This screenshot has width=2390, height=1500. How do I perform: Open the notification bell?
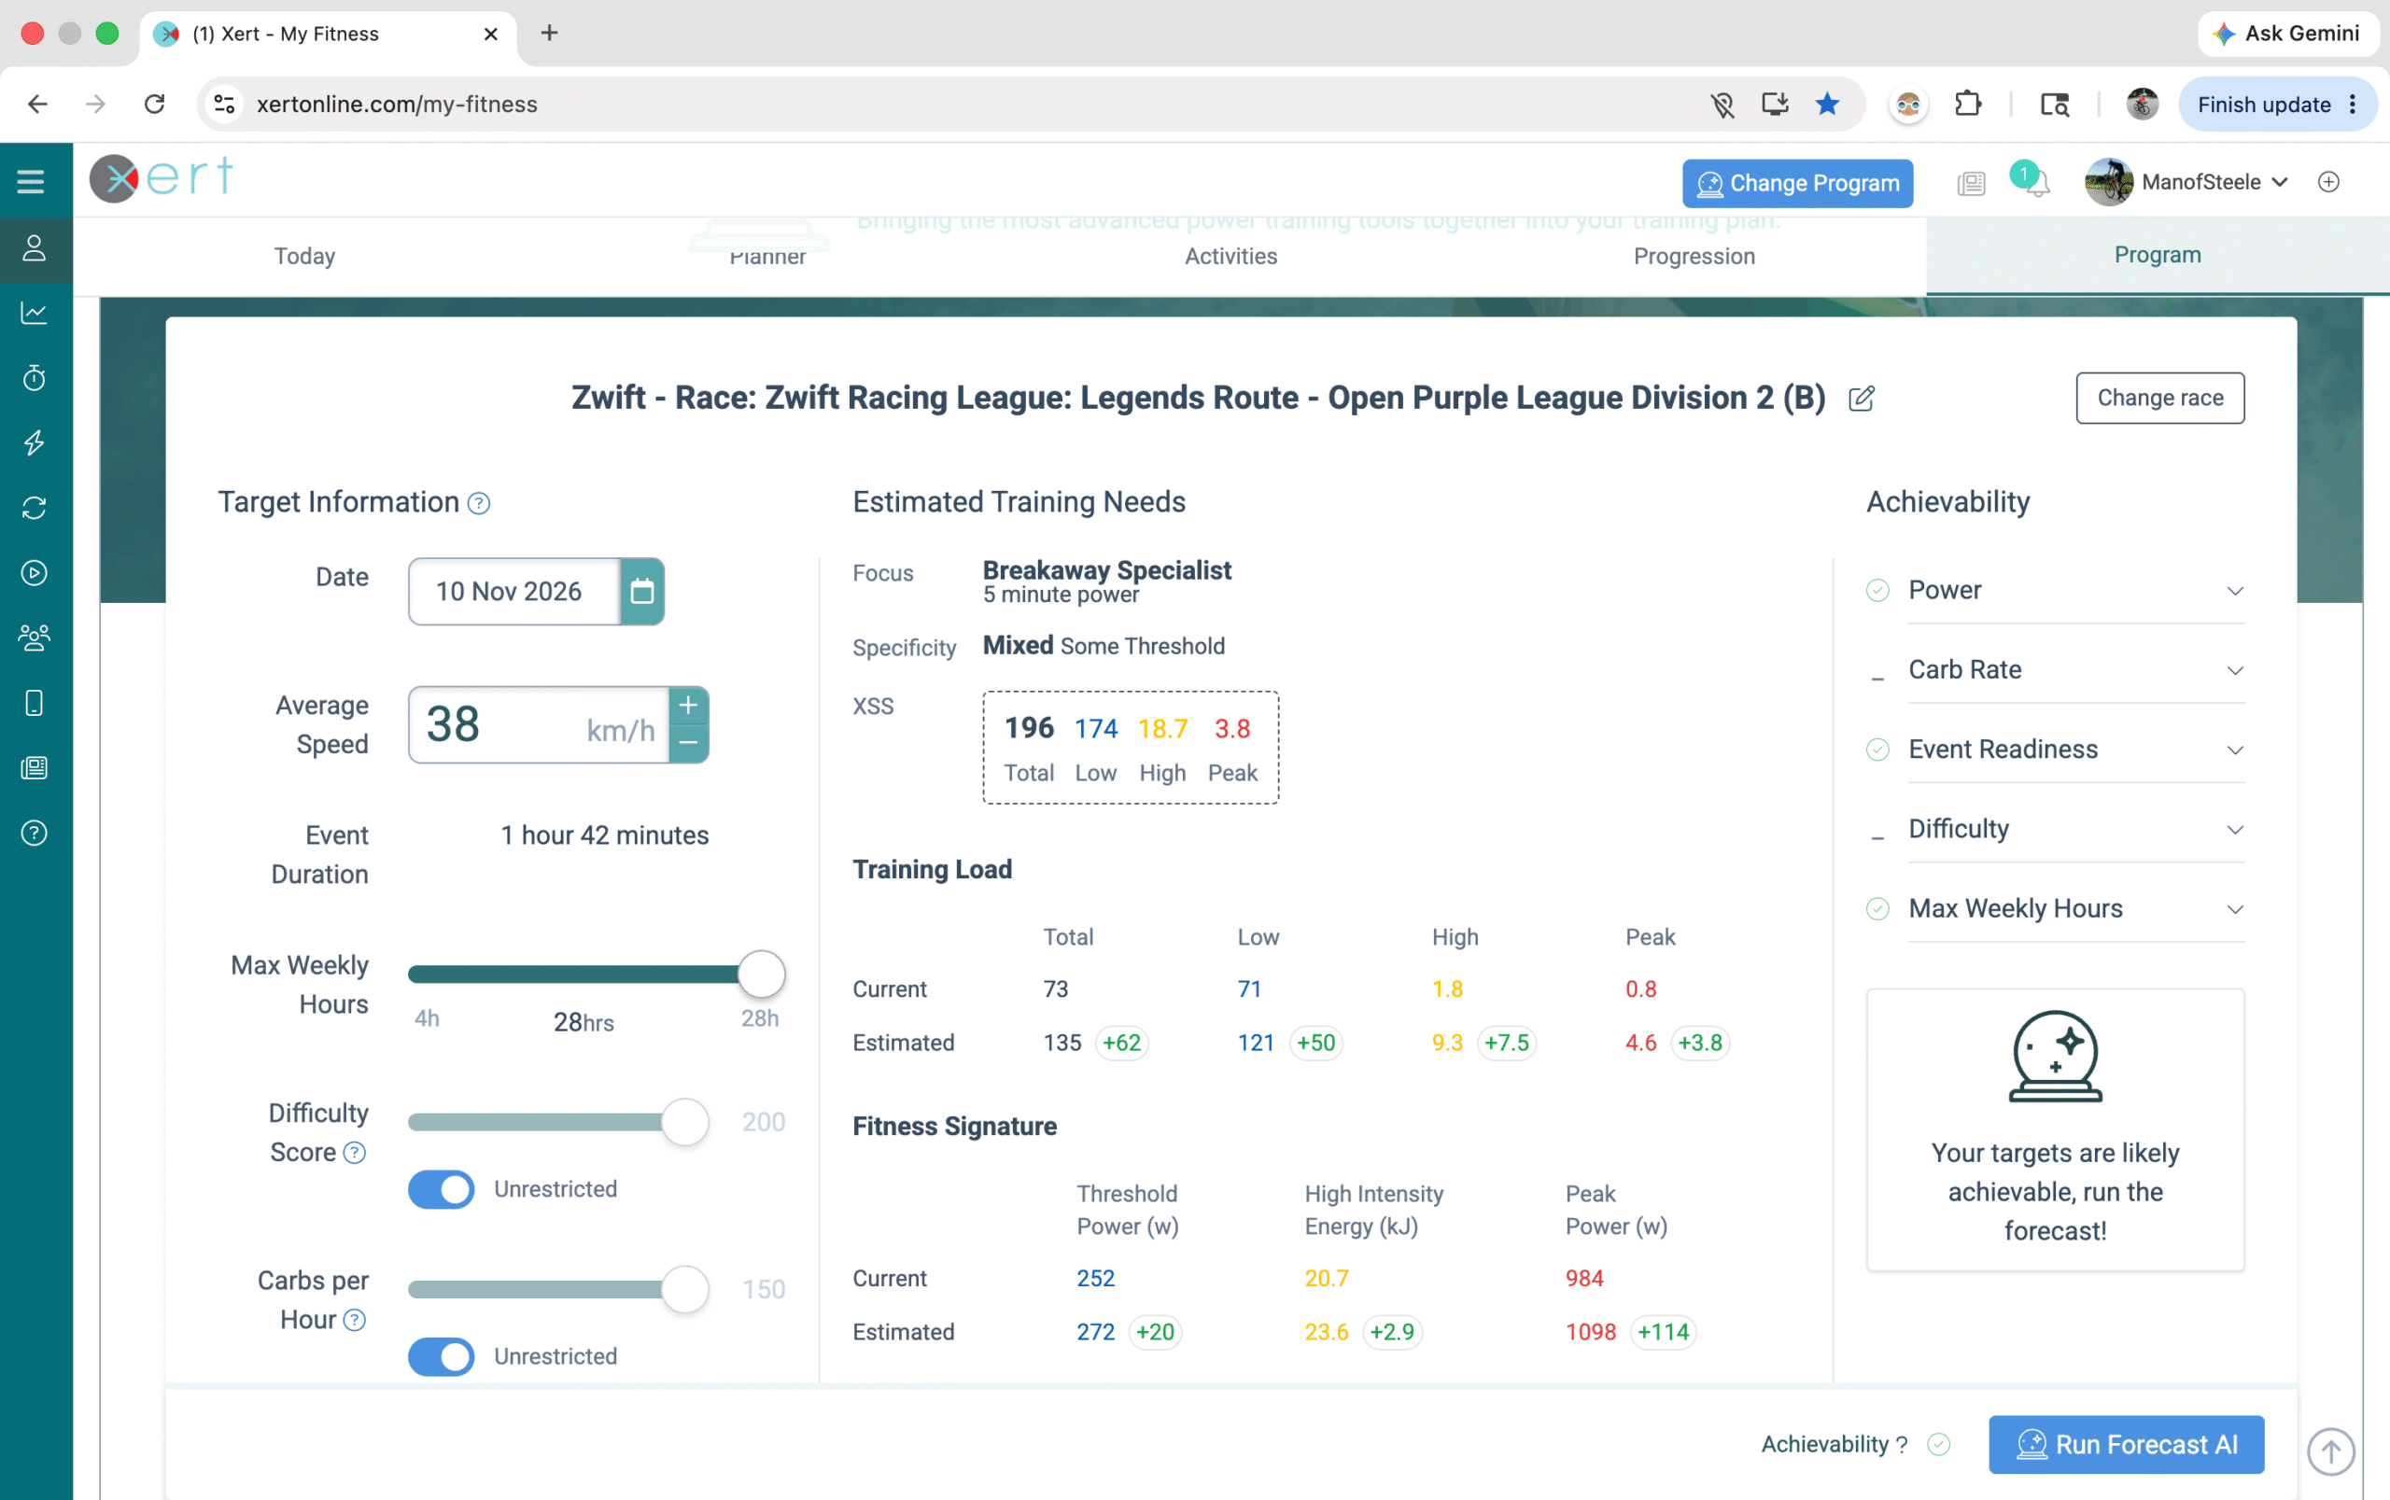[x=2036, y=184]
